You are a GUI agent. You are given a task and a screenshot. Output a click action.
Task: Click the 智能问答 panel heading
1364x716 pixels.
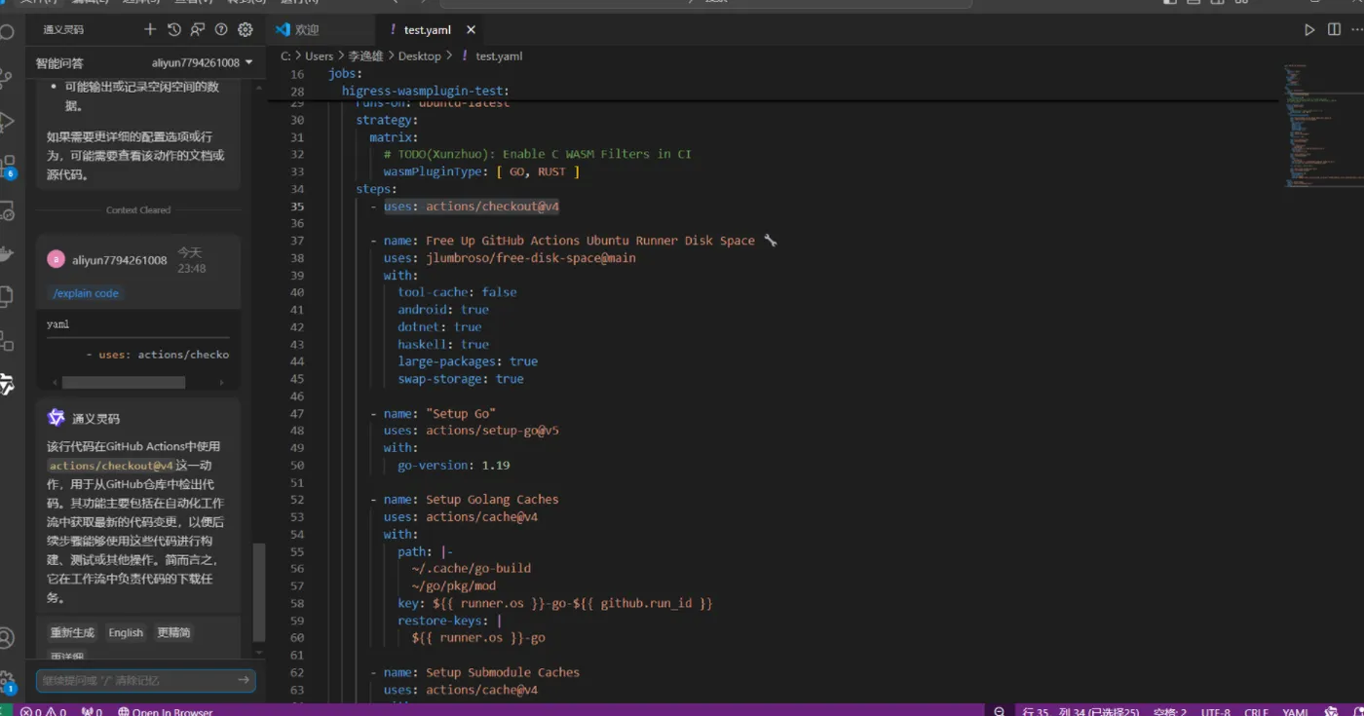coord(59,62)
